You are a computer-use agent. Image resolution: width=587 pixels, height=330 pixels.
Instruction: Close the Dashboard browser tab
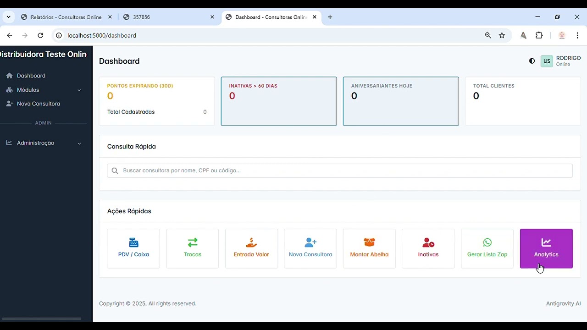315,17
